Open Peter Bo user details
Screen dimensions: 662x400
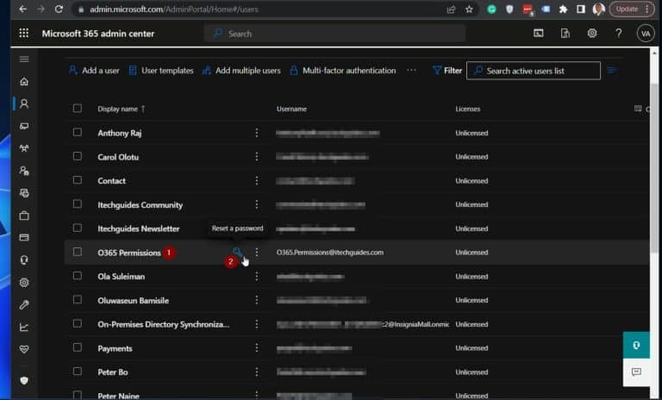pos(113,372)
